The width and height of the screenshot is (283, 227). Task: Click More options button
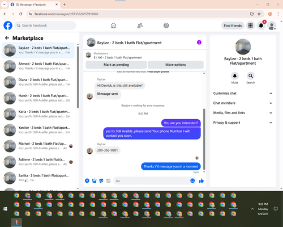point(175,65)
